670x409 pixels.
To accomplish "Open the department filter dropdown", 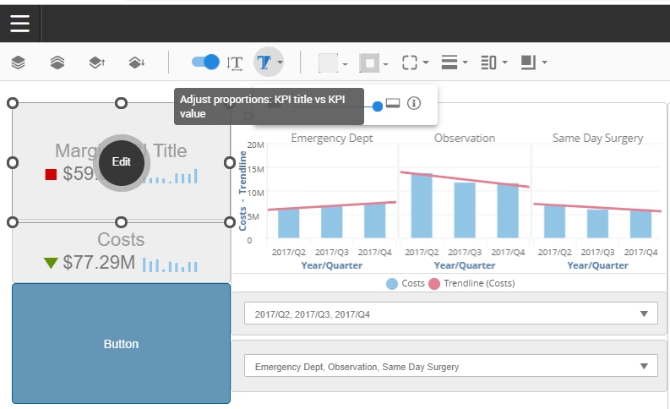I will [x=450, y=367].
